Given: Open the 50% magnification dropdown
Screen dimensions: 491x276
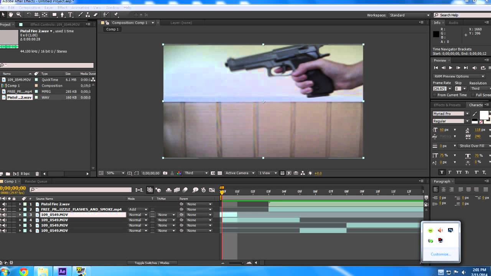Looking at the screenshot, I should pyautogui.click(x=115, y=173).
